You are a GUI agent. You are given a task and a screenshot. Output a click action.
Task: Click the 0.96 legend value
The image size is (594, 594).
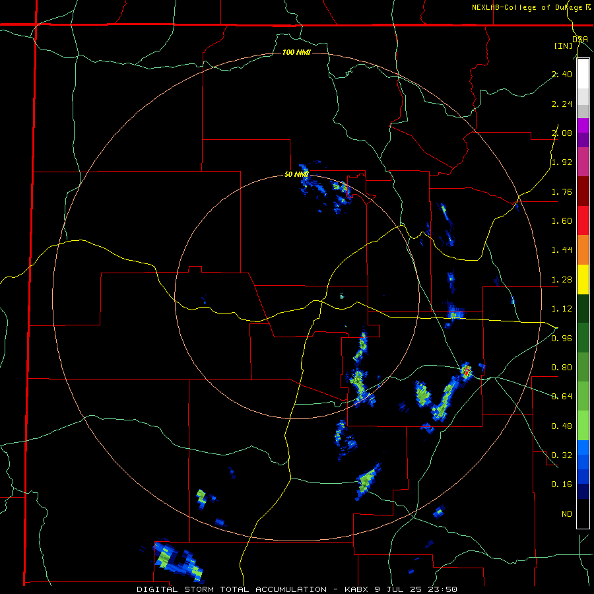[562, 339]
